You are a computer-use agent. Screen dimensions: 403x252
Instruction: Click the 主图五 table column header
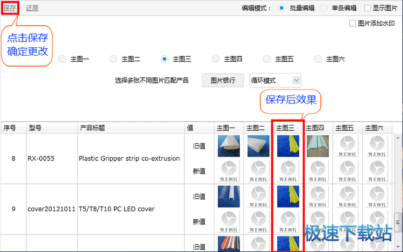click(348, 128)
